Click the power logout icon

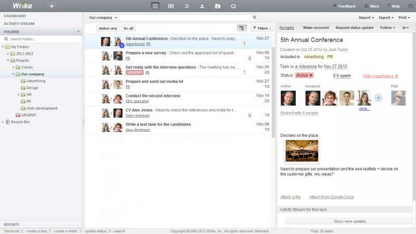click(x=410, y=6)
